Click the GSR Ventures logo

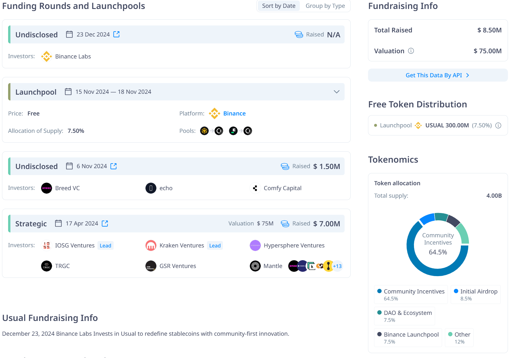(x=151, y=266)
